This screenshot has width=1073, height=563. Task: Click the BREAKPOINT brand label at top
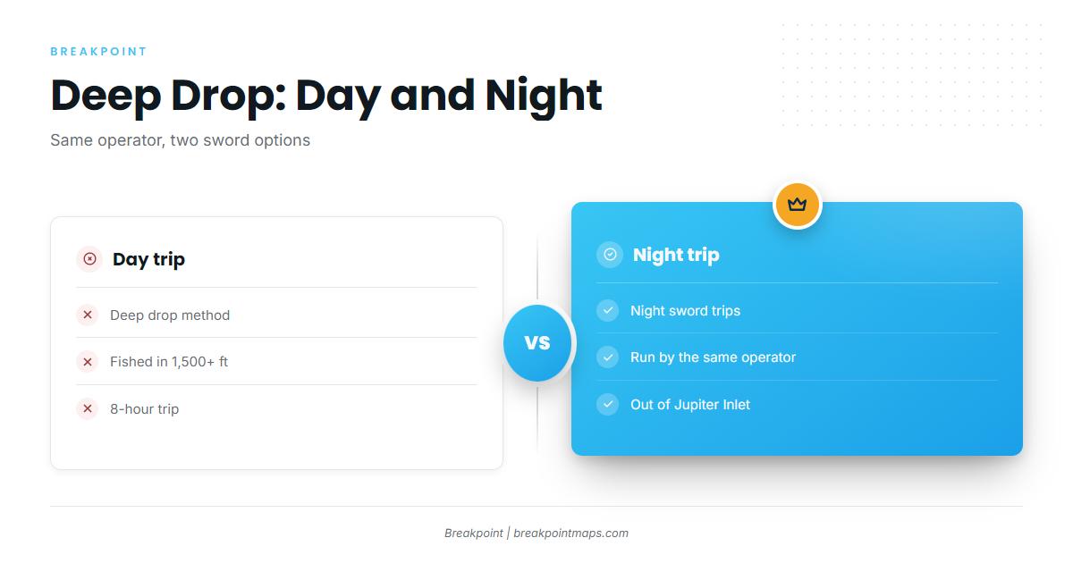[x=98, y=52]
